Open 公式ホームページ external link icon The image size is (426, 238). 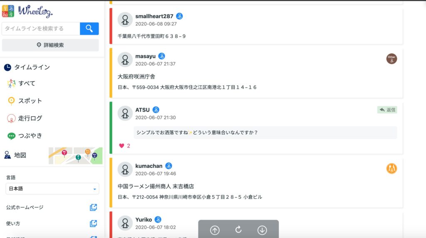93,207
